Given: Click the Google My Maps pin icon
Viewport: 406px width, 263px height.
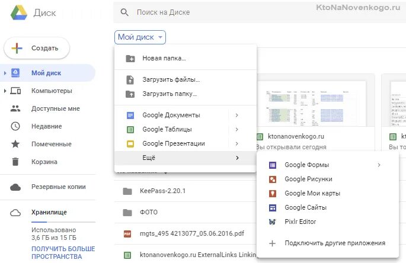Looking at the screenshot, I should 273,193.
